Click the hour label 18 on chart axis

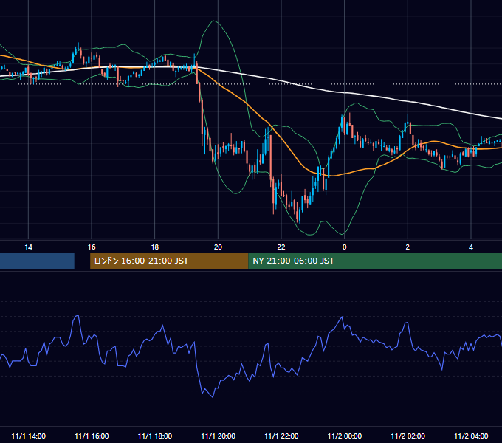154,247
